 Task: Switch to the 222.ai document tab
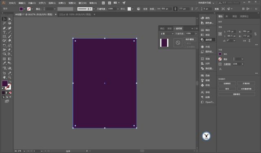(75, 15)
